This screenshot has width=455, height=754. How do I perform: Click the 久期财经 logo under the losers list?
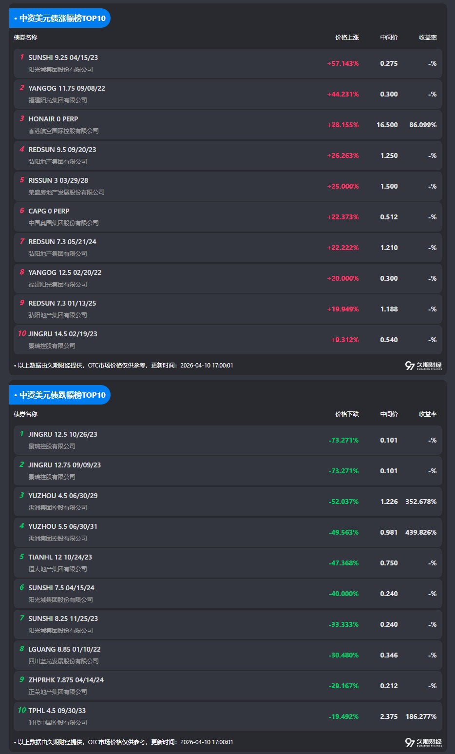coord(423,742)
